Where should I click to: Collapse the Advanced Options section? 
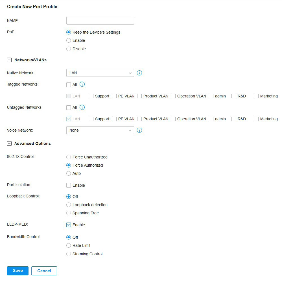tap(9, 143)
